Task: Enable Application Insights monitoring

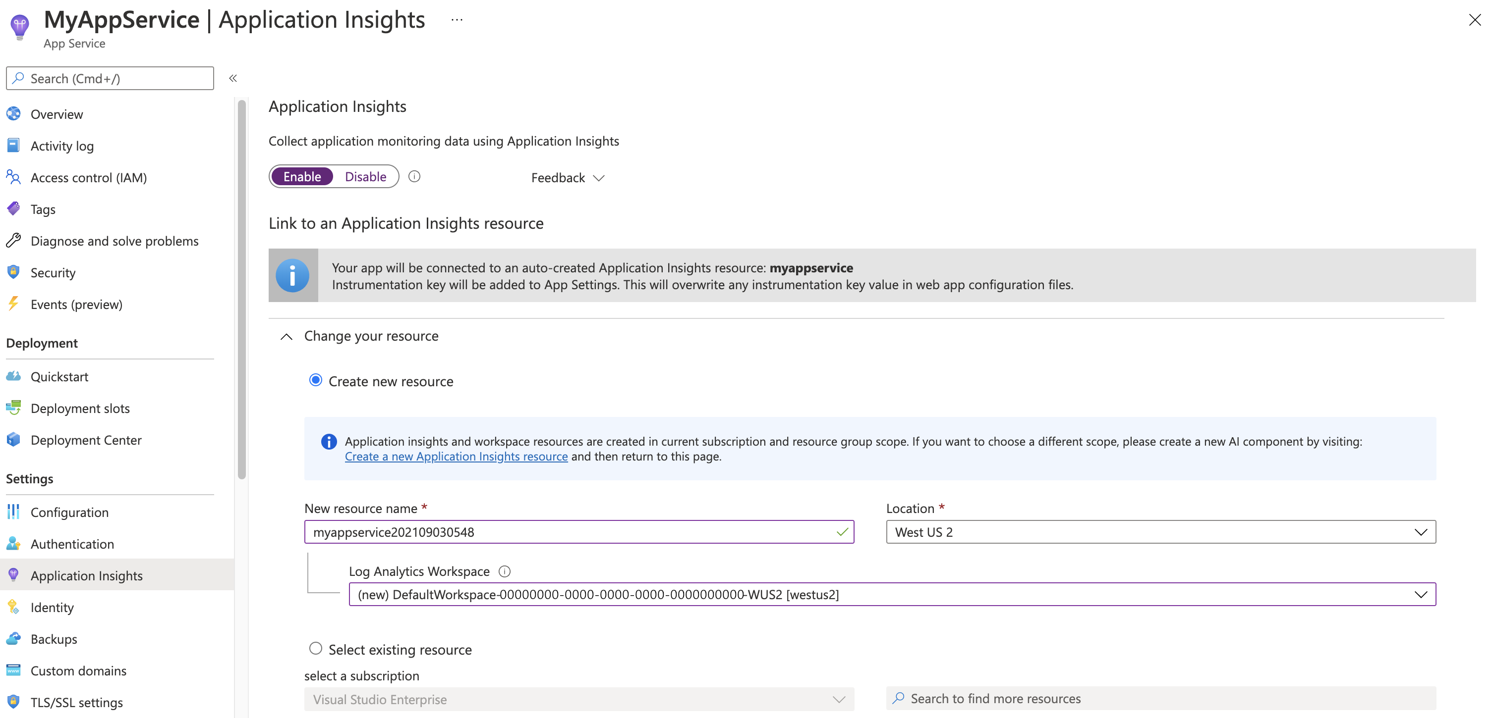Action: [301, 176]
